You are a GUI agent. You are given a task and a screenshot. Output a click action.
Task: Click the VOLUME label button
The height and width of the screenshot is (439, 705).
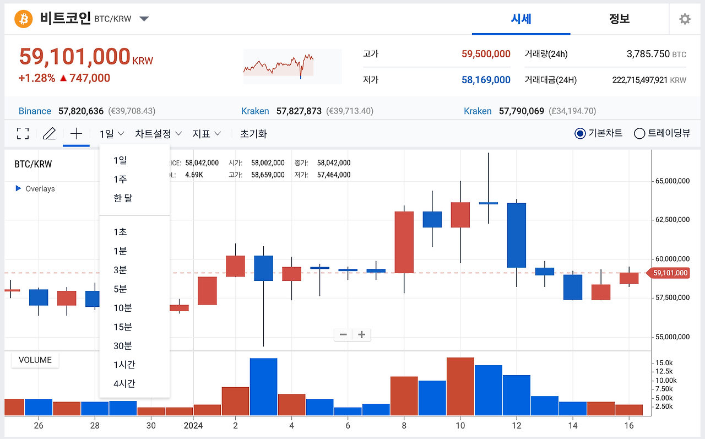pos(35,360)
